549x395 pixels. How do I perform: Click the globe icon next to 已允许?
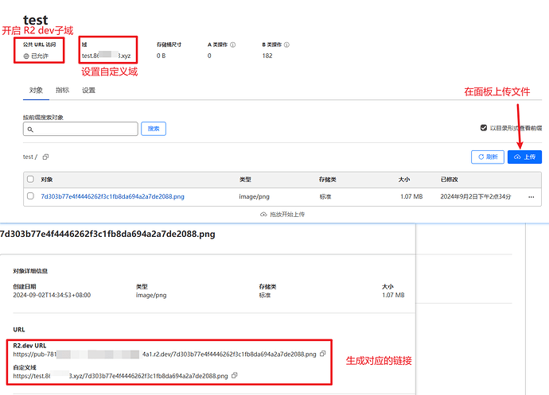(x=26, y=56)
